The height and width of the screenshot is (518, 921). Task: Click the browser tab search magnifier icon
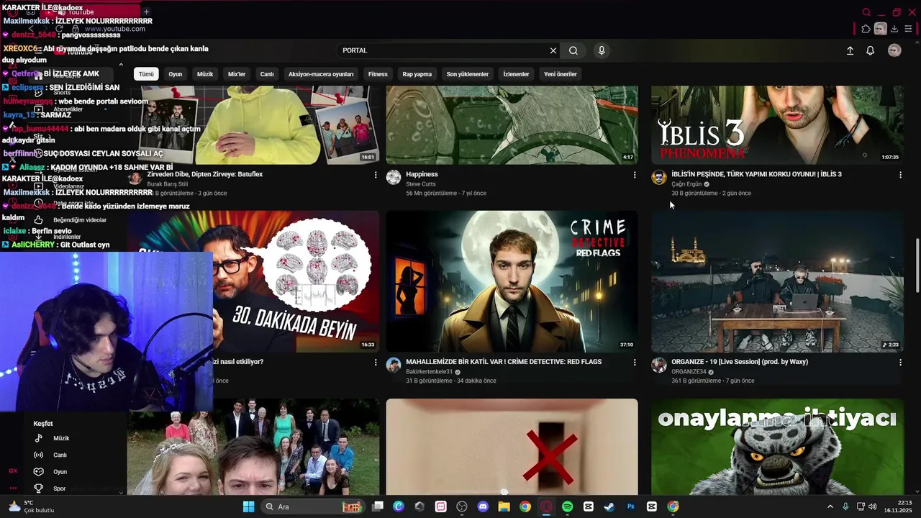click(x=866, y=12)
